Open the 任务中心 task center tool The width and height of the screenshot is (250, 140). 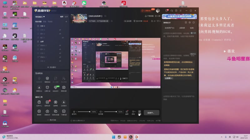tap(39, 103)
